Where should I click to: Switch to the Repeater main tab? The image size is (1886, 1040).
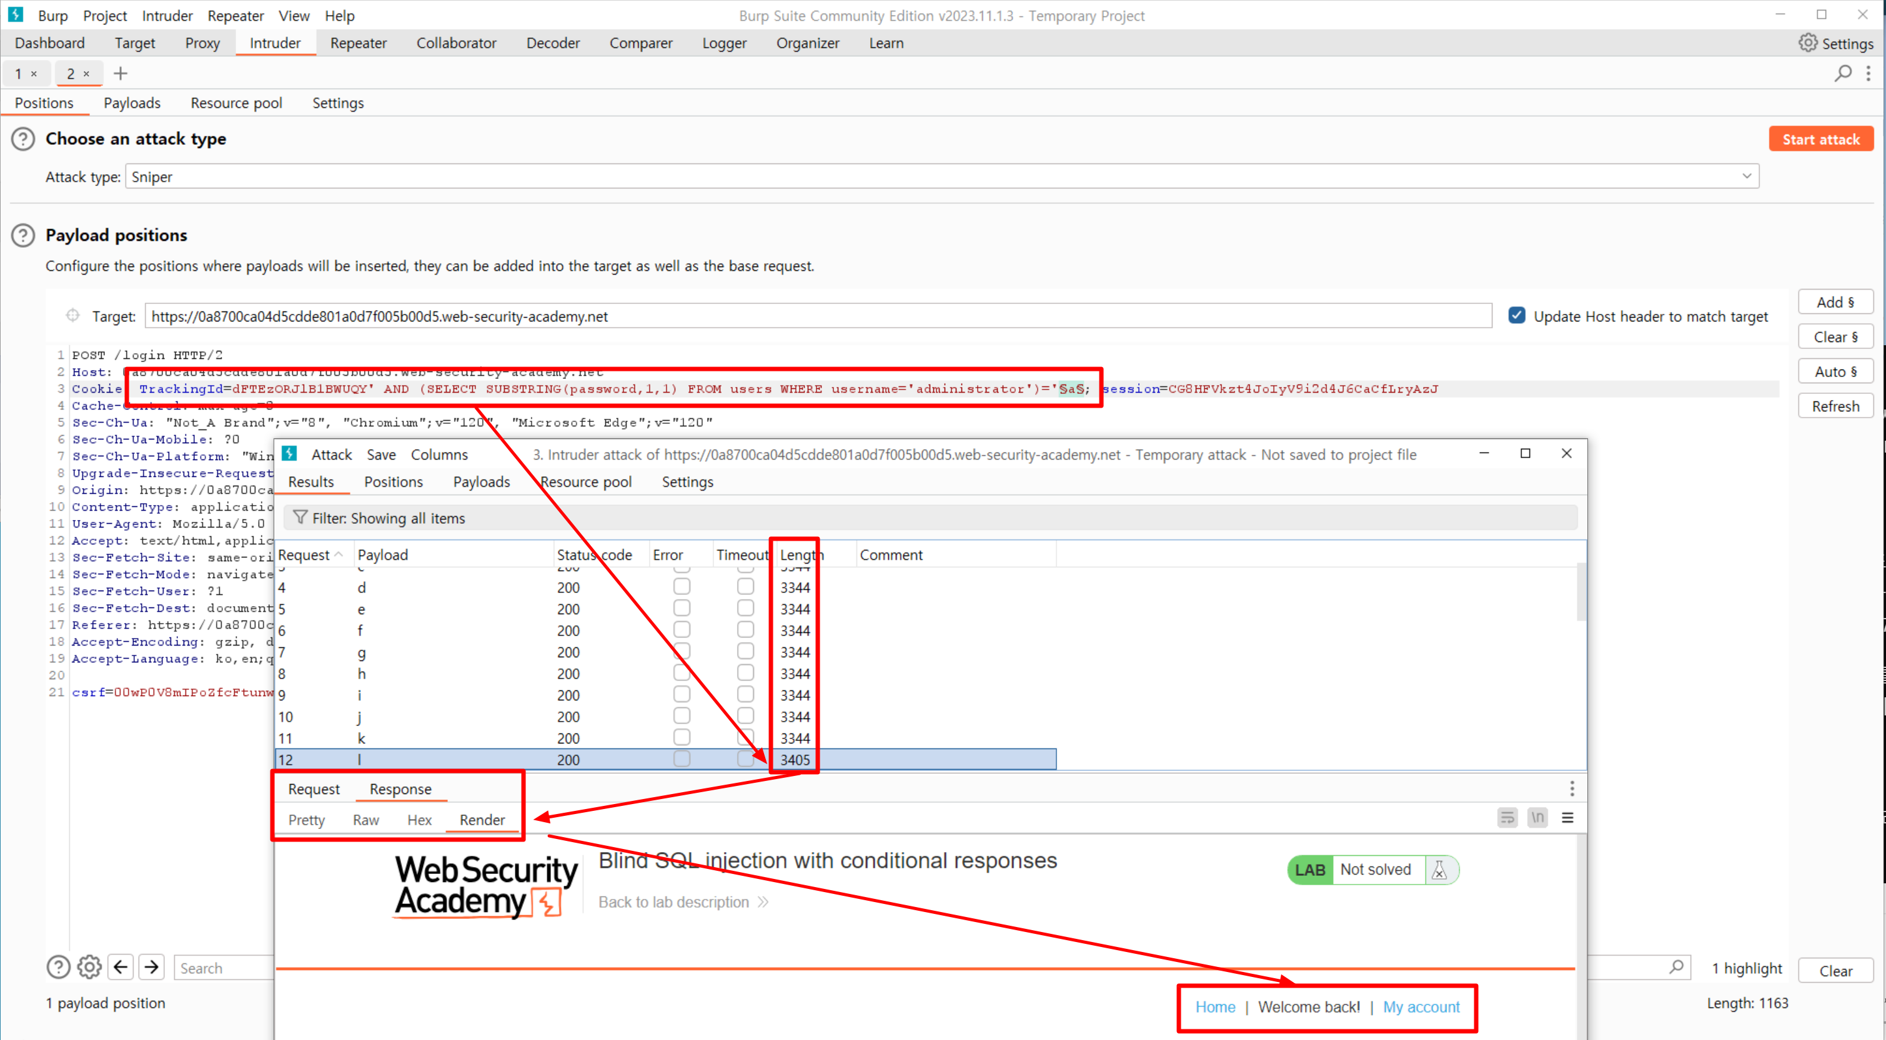point(358,43)
